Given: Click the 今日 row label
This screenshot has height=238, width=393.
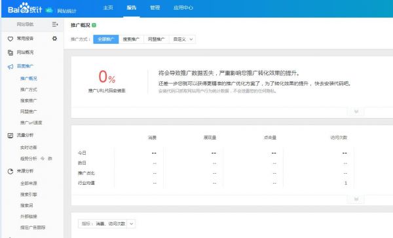Looking at the screenshot, I should click(82, 153).
